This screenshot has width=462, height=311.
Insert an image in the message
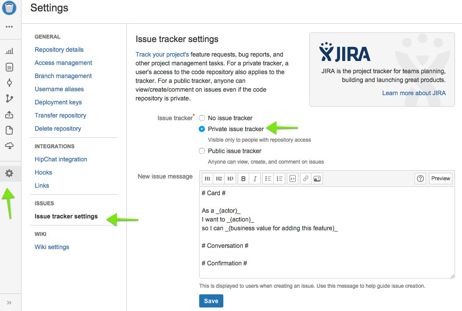point(317,179)
